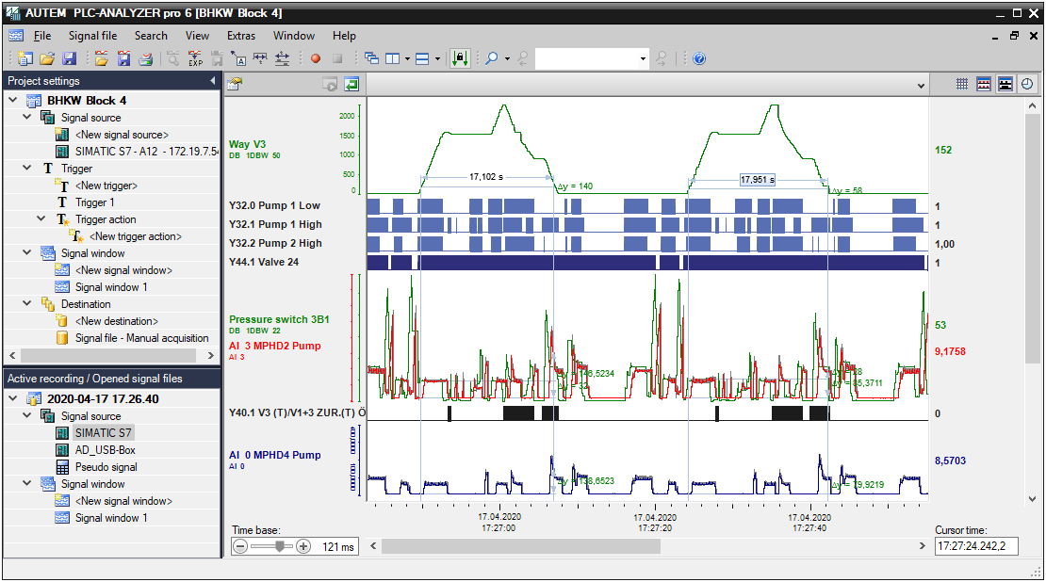Toggle the green lock scroll button

(x=460, y=58)
